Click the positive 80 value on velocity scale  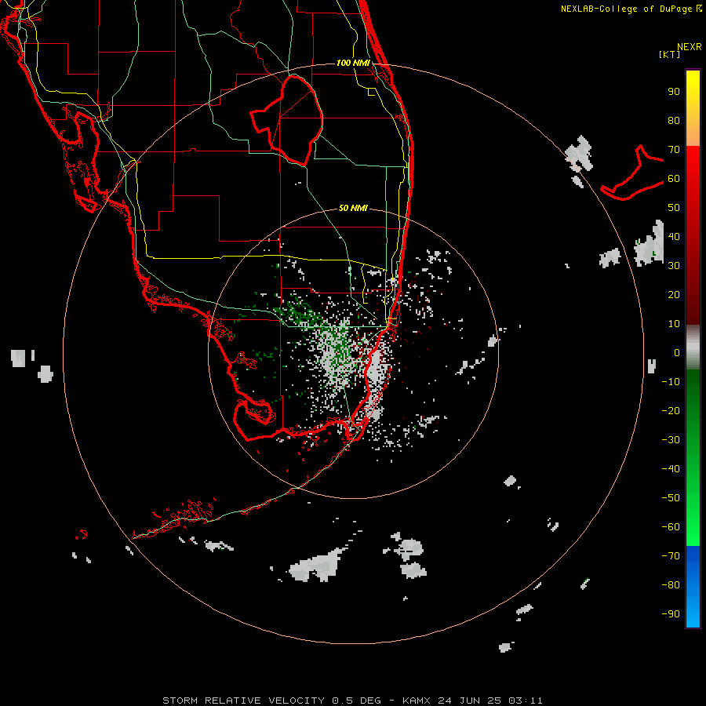click(x=674, y=120)
